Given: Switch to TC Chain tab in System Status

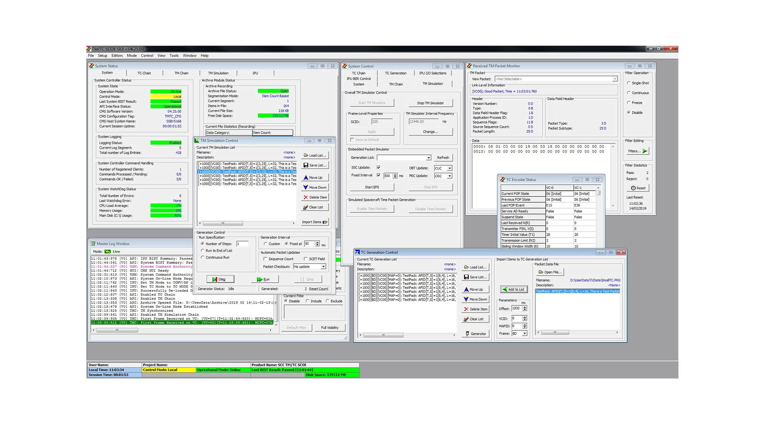Looking at the screenshot, I should (x=144, y=73).
